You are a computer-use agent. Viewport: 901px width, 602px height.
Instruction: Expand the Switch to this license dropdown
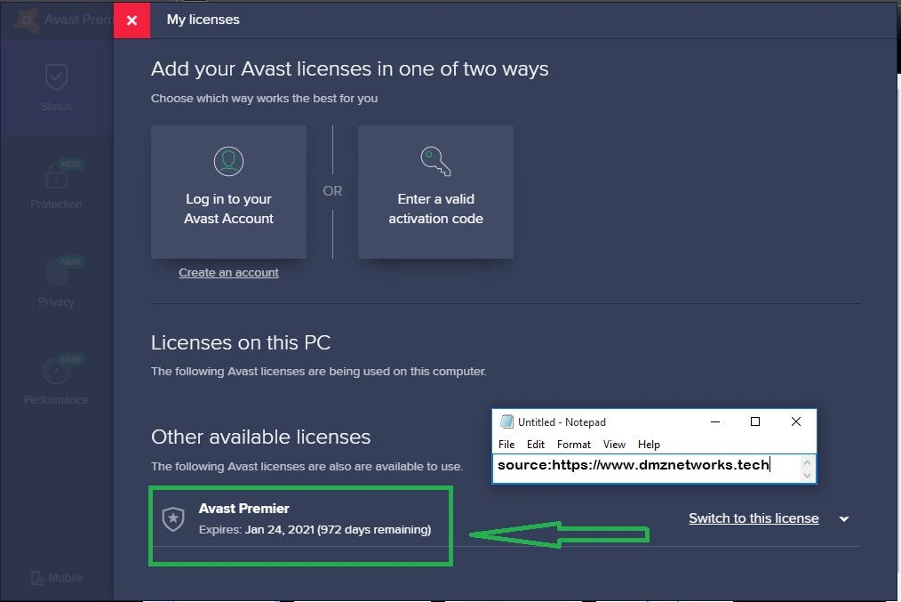(x=842, y=518)
